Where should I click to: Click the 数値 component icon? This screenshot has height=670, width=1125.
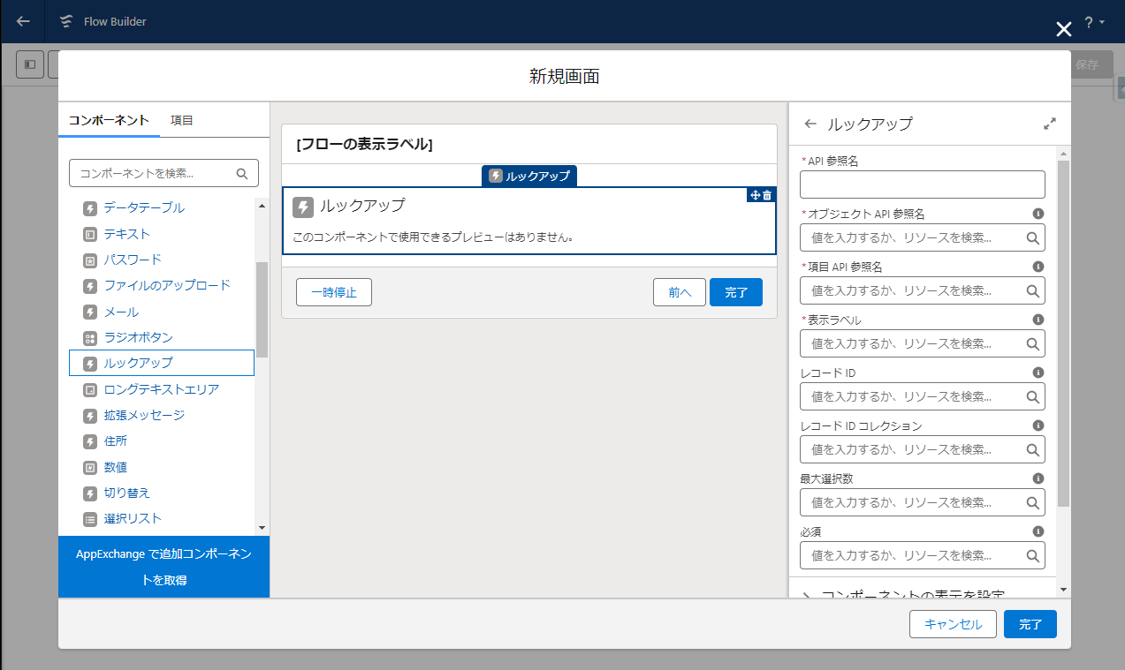pyautogui.click(x=89, y=468)
